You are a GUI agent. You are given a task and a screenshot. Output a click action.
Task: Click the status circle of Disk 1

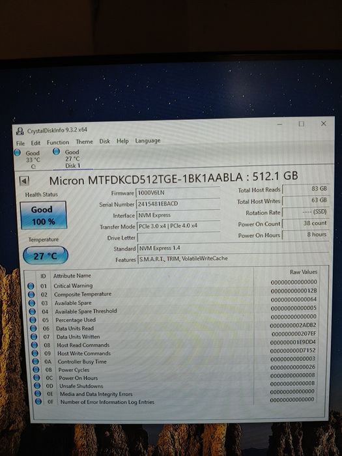(x=57, y=151)
